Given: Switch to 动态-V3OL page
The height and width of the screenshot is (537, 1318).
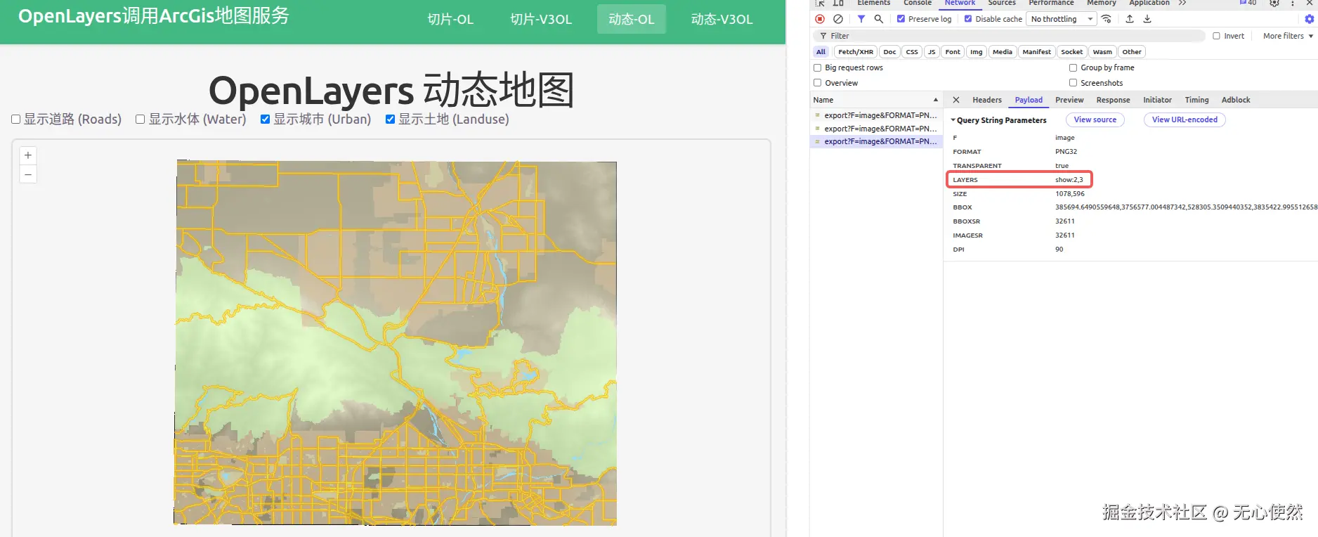Looking at the screenshot, I should click(x=722, y=19).
